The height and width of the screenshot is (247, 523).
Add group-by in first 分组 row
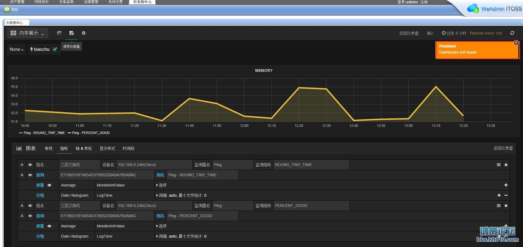coord(499,195)
